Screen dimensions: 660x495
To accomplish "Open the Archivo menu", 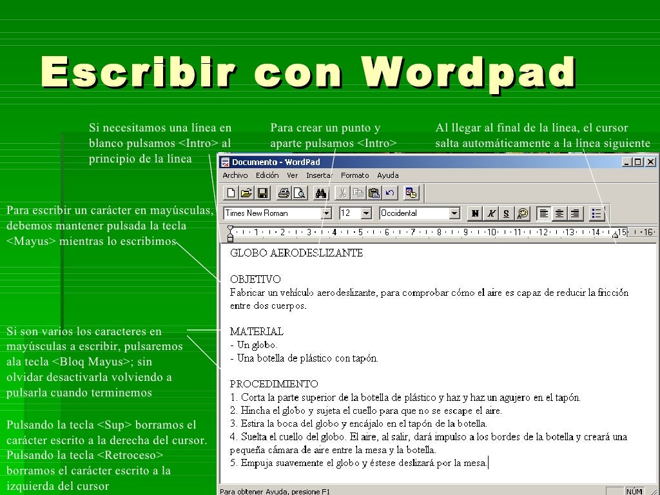I will click(235, 175).
